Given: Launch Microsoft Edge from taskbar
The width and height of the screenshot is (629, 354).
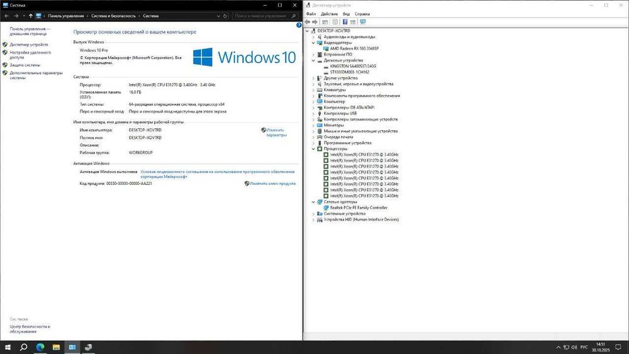Looking at the screenshot, I should pos(40,347).
